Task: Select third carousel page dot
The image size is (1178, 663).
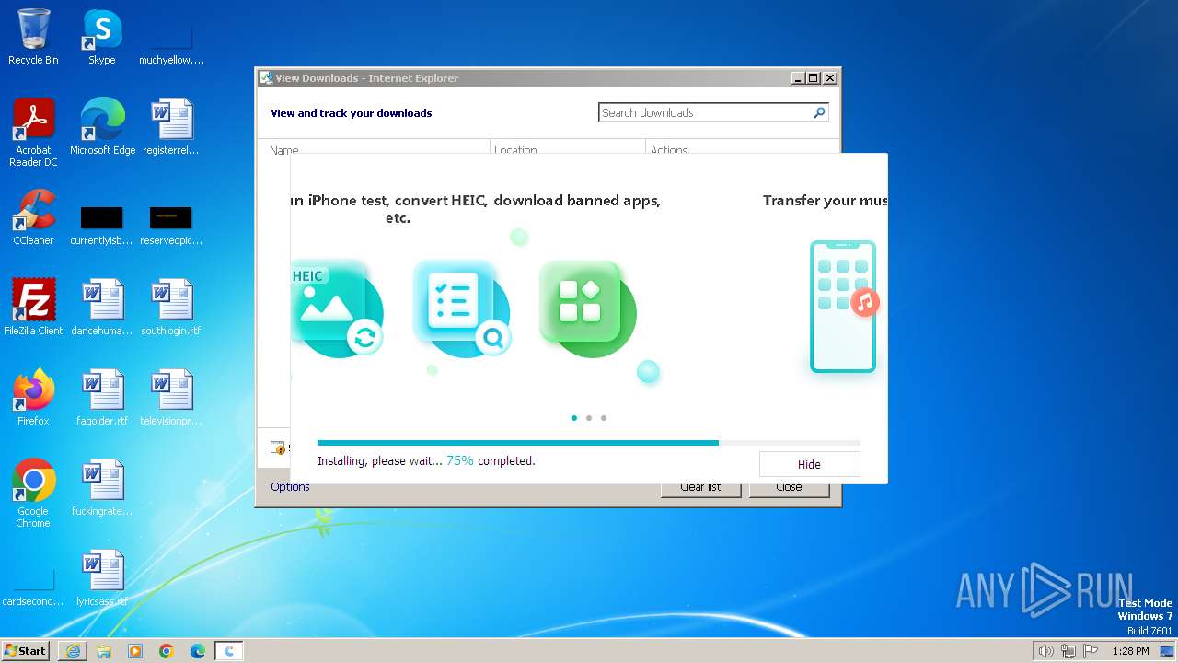Action: [604, 418]
